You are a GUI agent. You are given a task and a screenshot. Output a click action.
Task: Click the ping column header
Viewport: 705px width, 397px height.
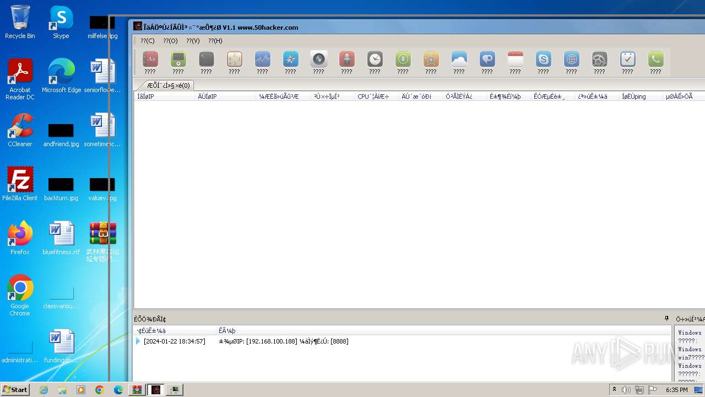pos(642,96)
